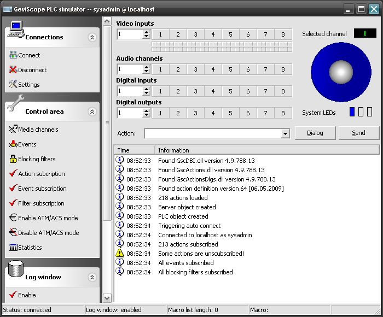Viewport: 383px width, 317px height.
Task: Open Blocking filters padlock icon
Action: pyautogui.click(x=13, y=159)
